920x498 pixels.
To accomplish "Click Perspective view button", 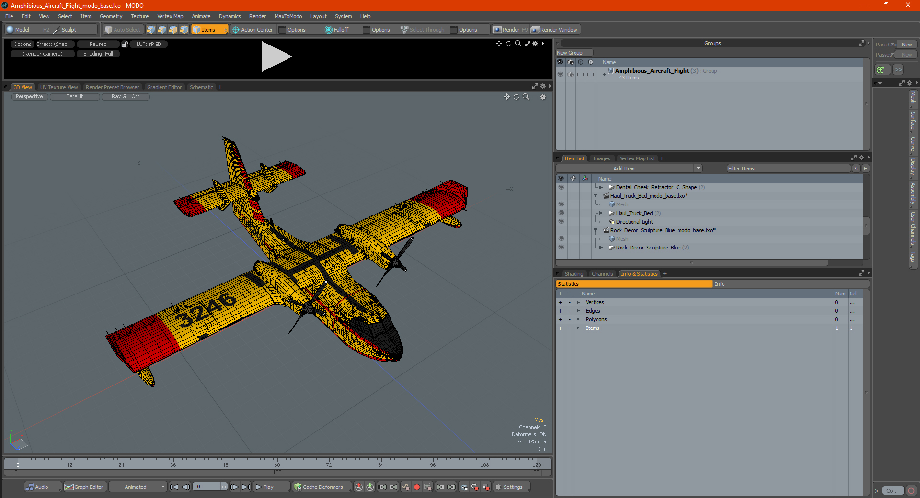I will tap(29, 97).
